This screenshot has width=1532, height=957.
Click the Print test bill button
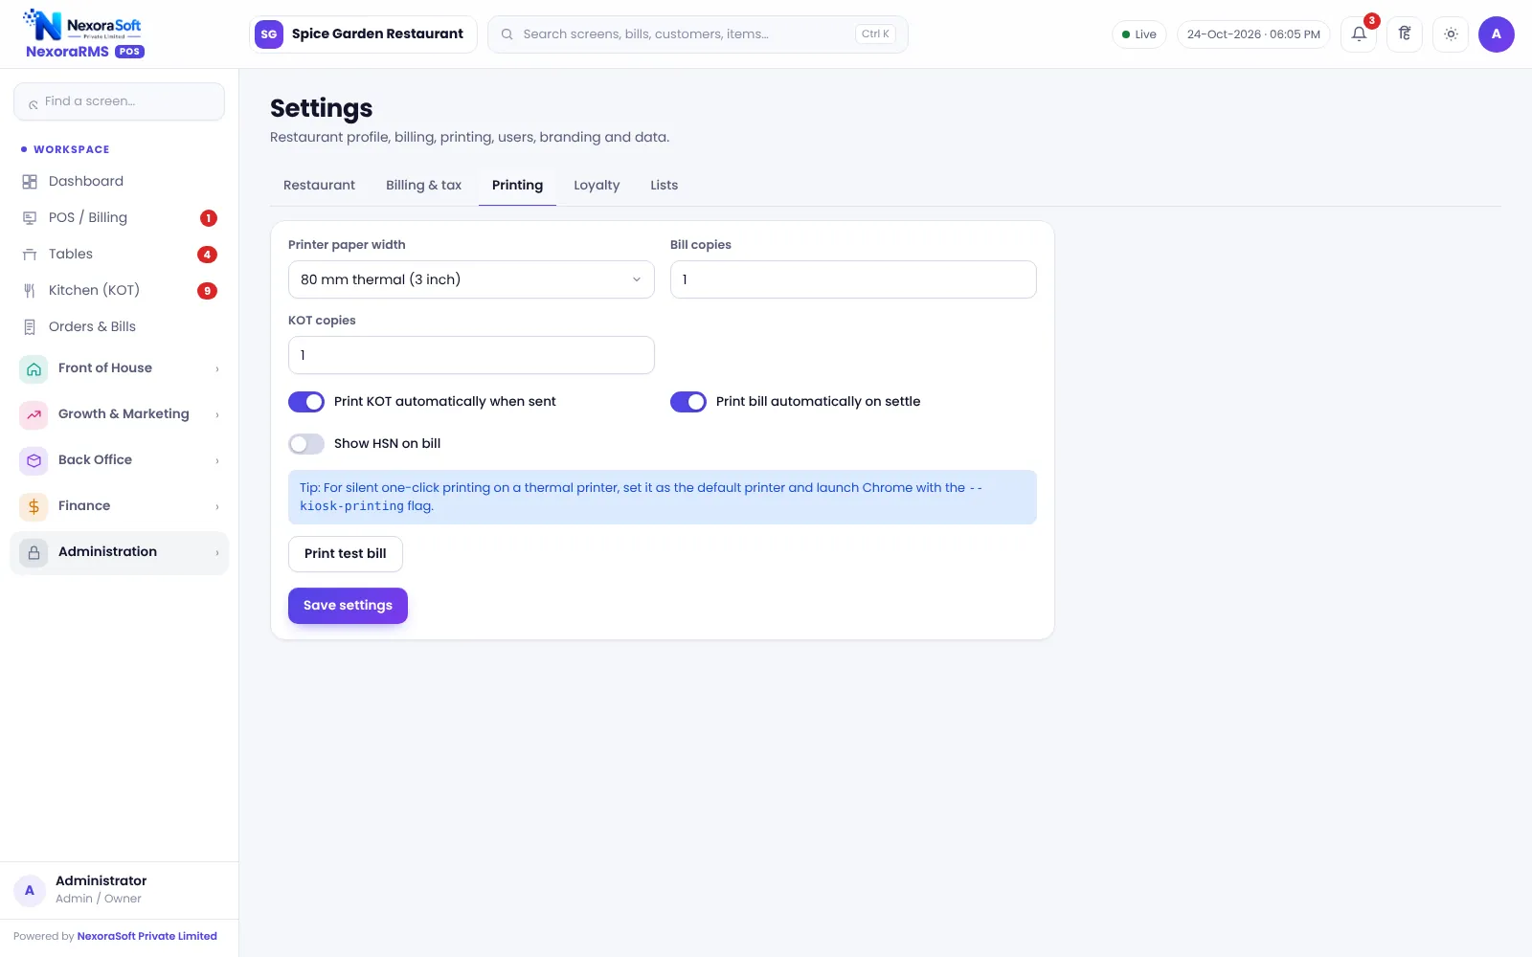pos(346,554)
